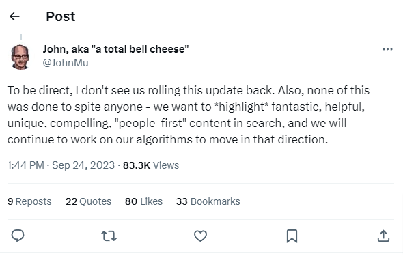This screenshot has width=403, height=267.
Task: Click the 1:44 PM · Sep 24, 2023 timestamp
Action: (x=61, y=165)
